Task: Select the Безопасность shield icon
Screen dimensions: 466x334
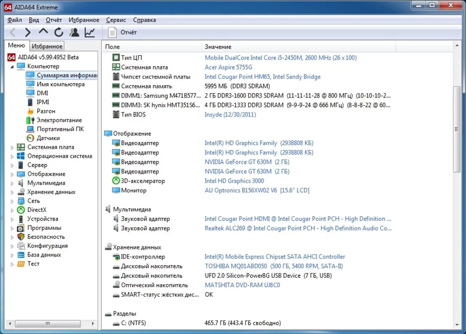Action: pos(21,237)
